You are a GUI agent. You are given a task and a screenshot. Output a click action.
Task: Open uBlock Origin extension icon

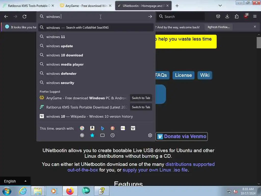(246, 16)
